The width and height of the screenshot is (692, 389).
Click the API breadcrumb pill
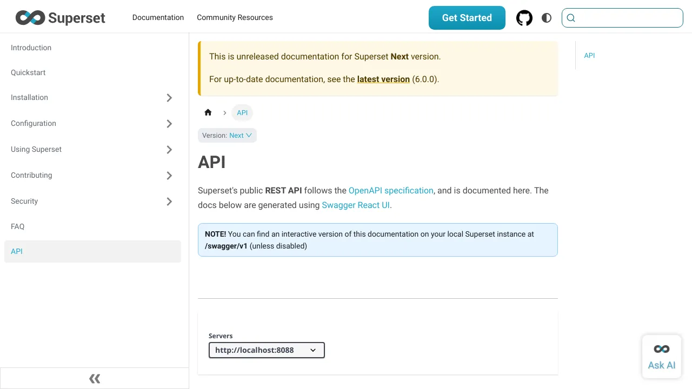pyautogui.click(x=242, y=112)
